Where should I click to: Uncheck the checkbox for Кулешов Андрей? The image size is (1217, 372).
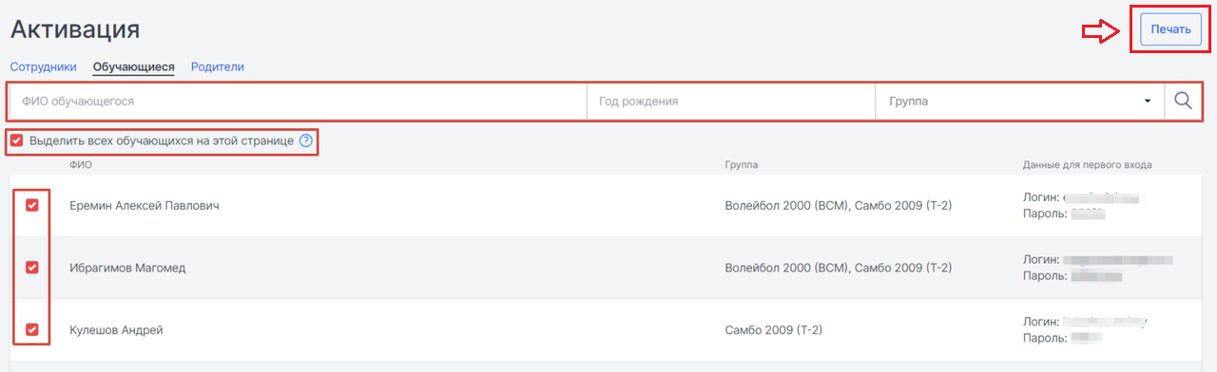[32, 330]
